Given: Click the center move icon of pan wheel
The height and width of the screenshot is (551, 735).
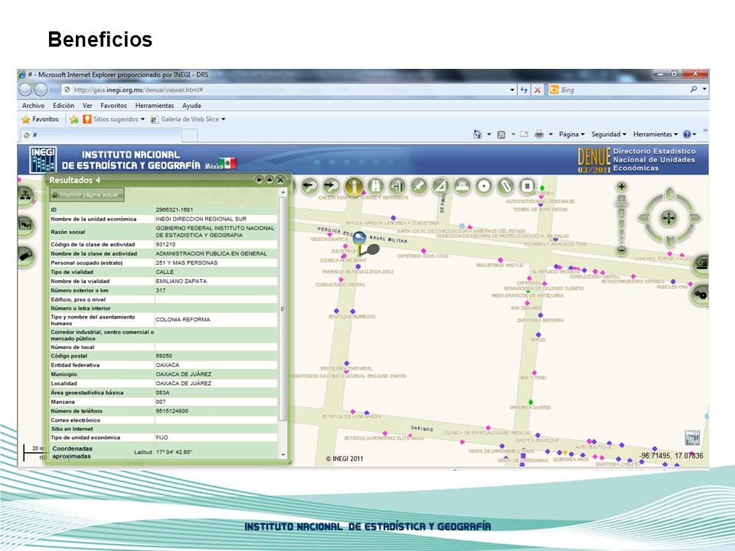Looking at the screenshot, I should pyautogui.click(x=669, y=218).
